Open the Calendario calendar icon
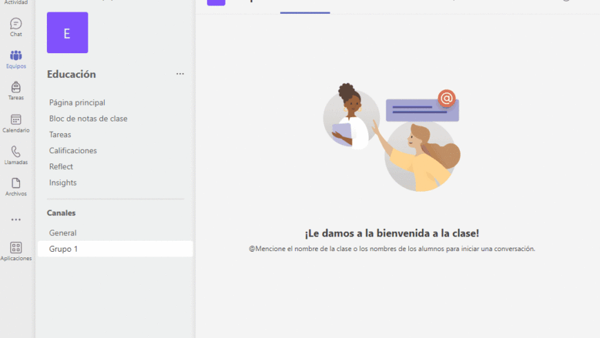The height and width of the screenshot is (338, 600). click(x=16, y=123)
